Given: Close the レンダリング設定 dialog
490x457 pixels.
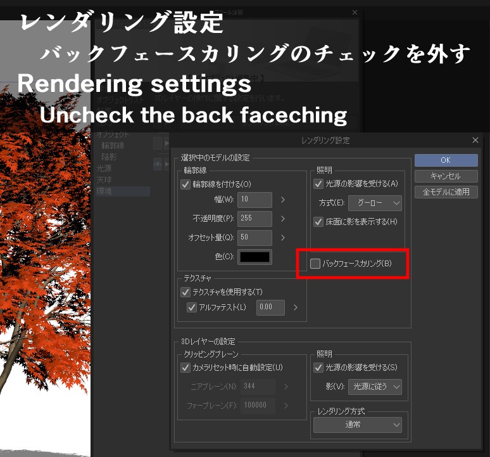Looking at the screenshot, I should pyautogui.click(x=475, y=140).
